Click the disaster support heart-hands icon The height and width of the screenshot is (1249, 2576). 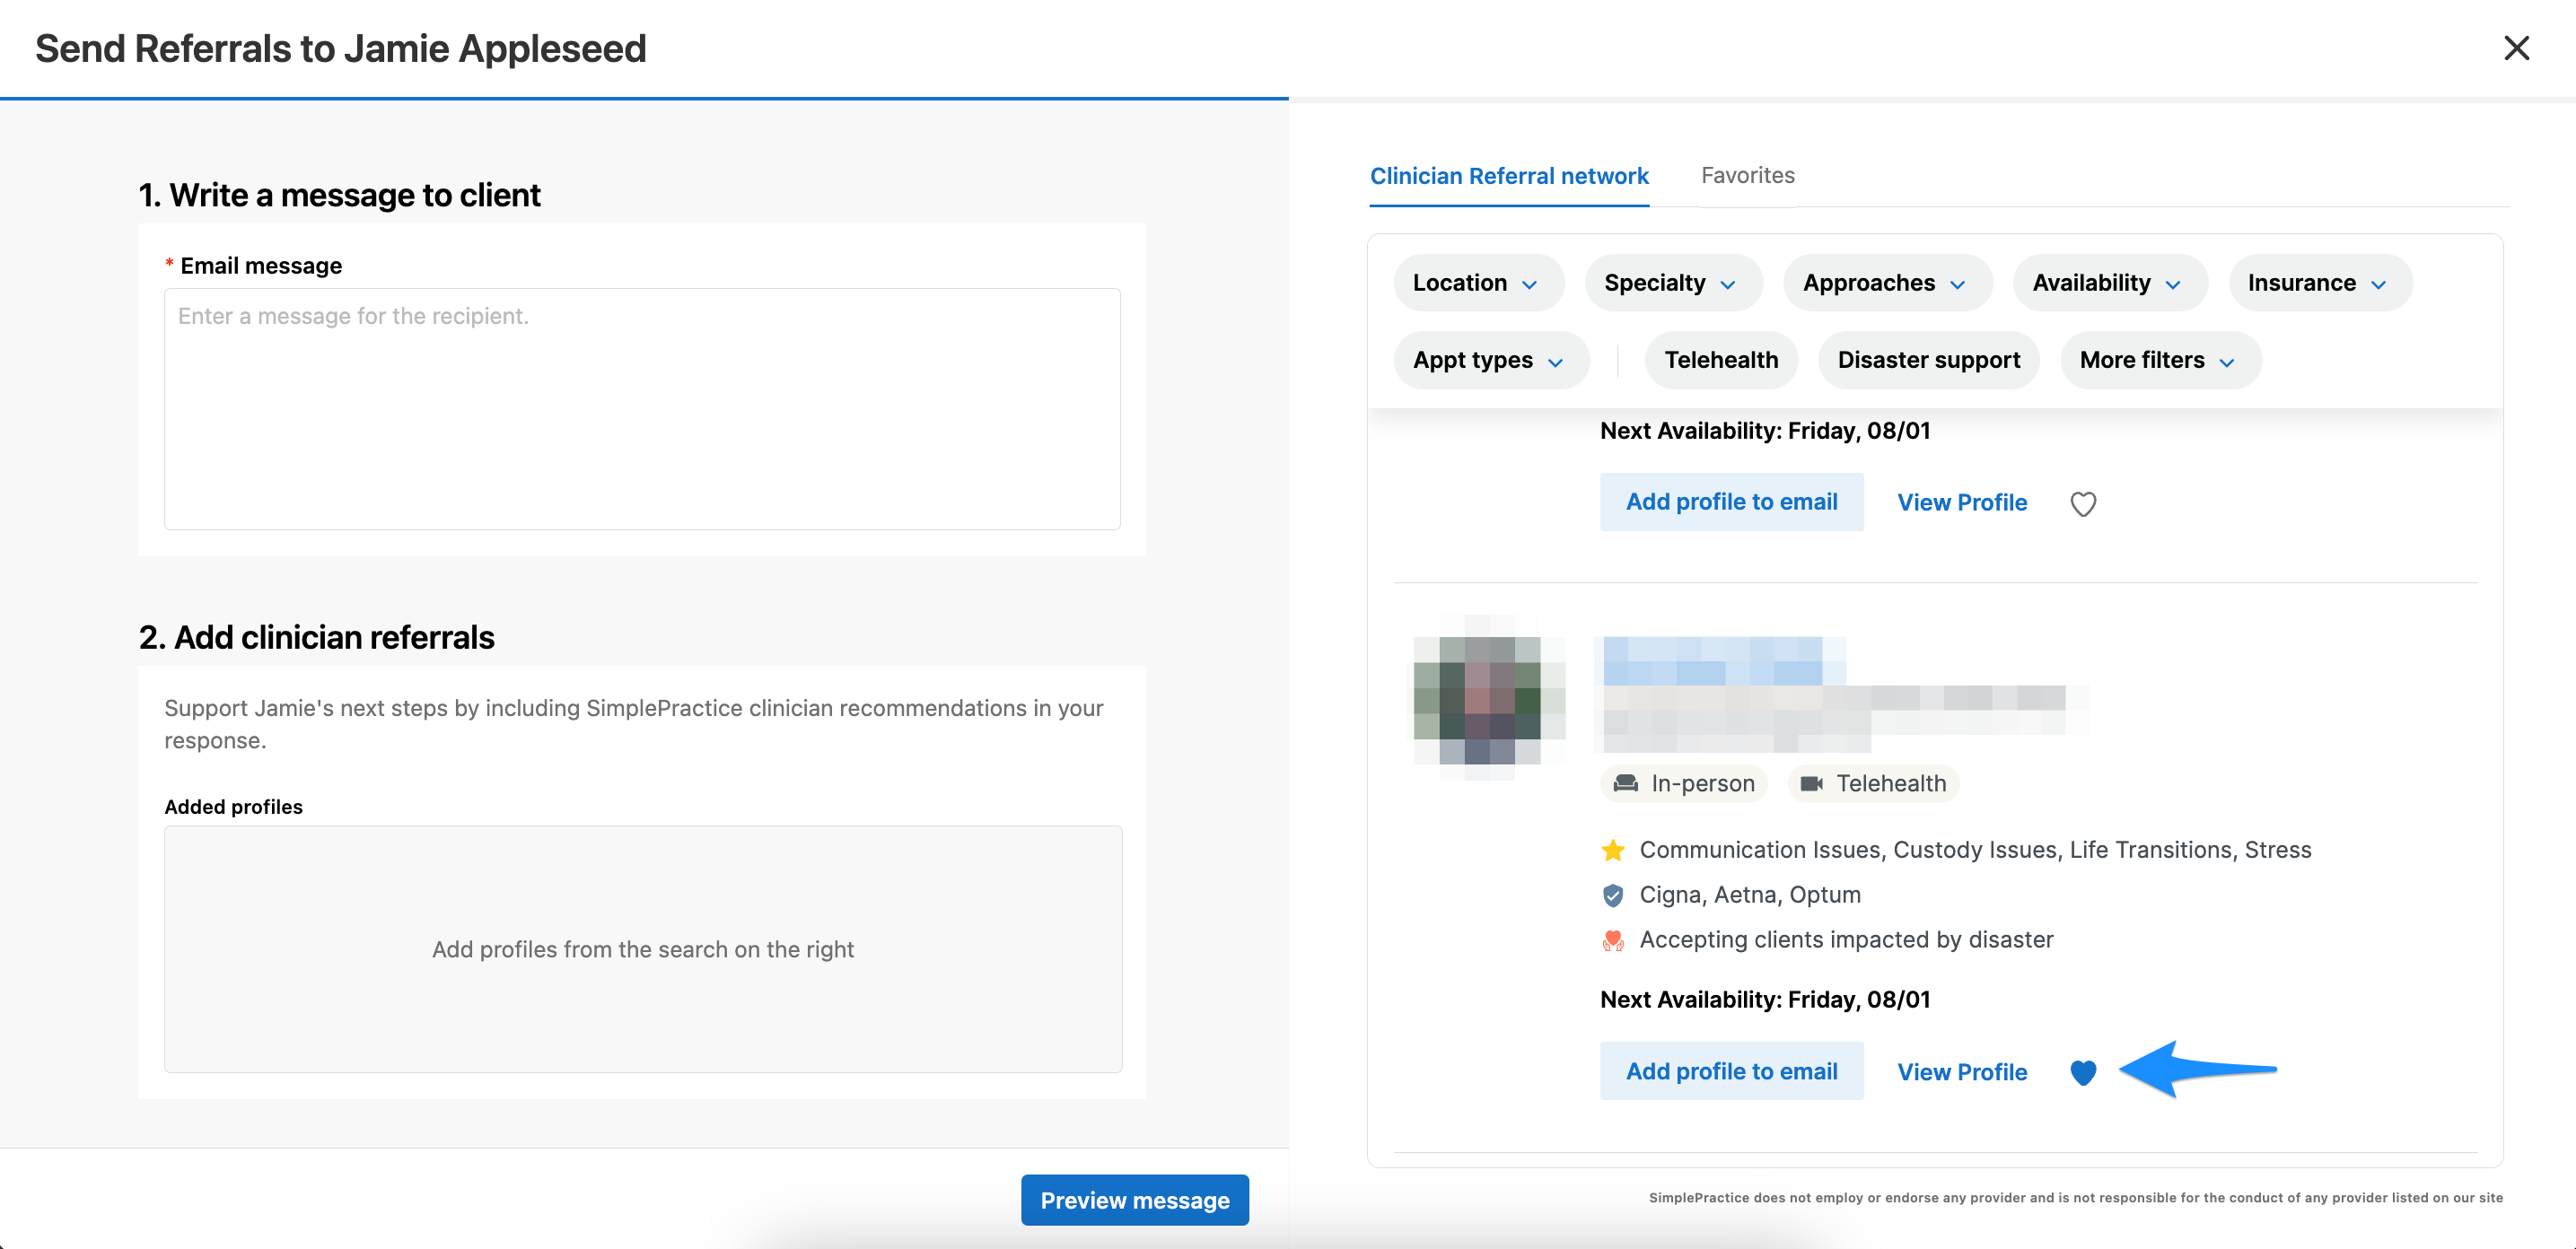[x=1613, y=940]
